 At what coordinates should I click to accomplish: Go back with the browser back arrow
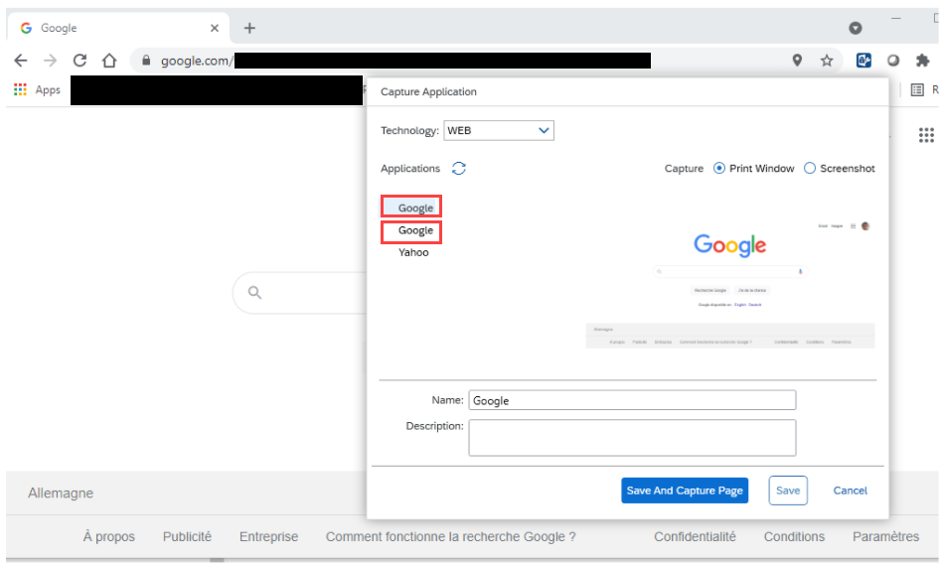[21, 60]
